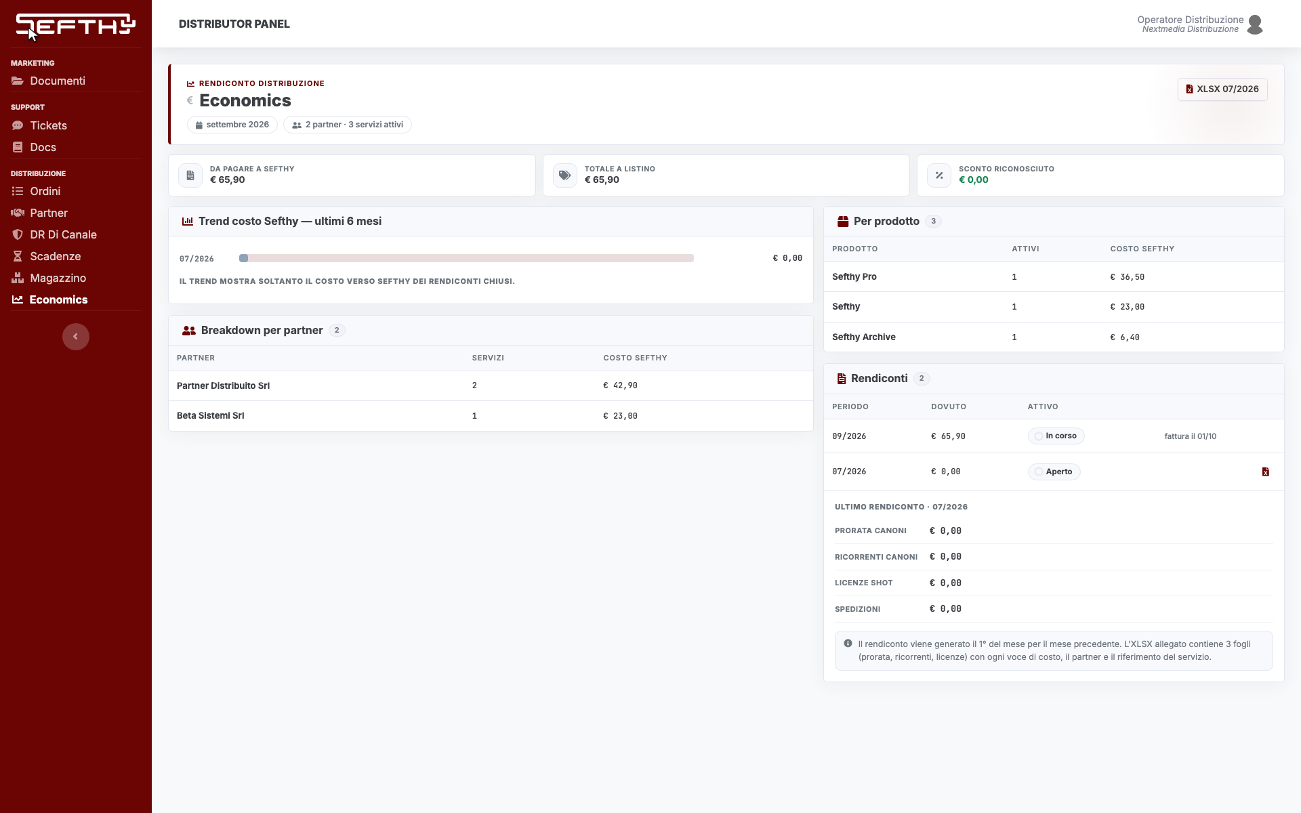The width and height of the screenshot is (1301, 813).
Task: Click the settembre 2026 period chip
Action: point(232,125)
